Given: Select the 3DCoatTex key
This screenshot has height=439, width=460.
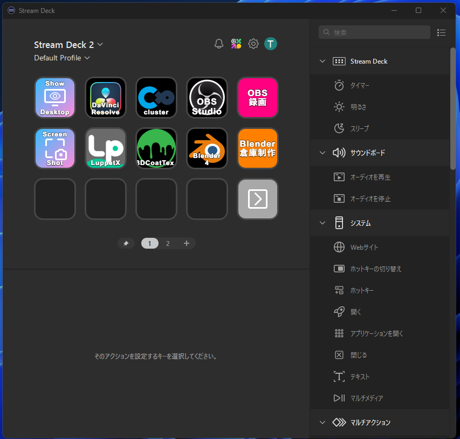Looking at the screenshot, I should (x=156, y=148).
